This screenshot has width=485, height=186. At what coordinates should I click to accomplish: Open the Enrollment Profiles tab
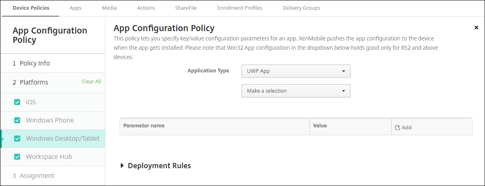point(239,8)
